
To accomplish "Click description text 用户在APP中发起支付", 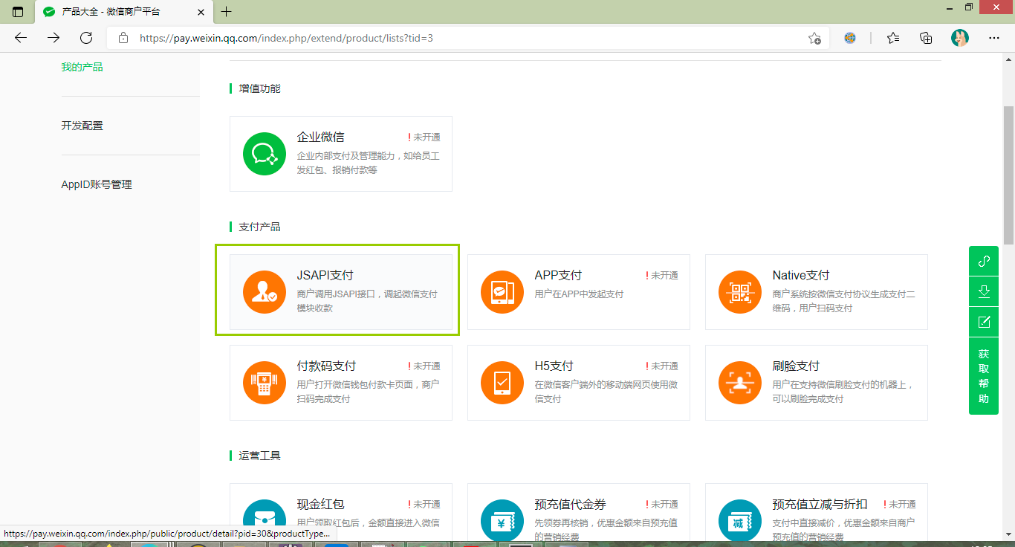I will 579,294.
